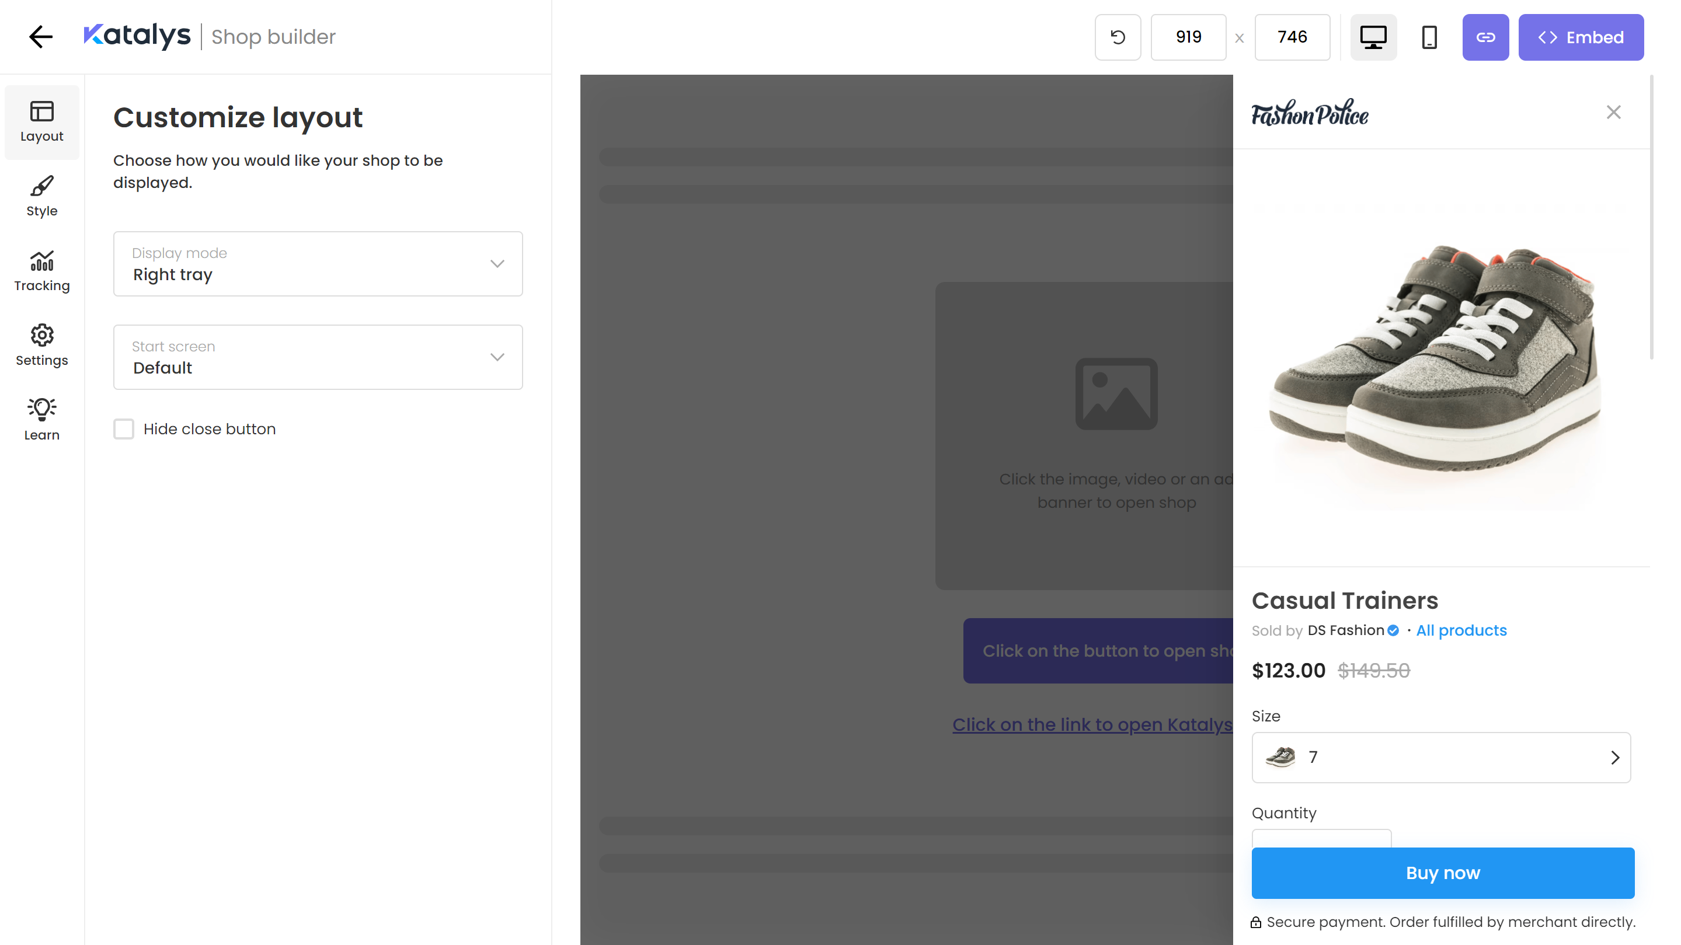Open the Learn lightbulb section

pos(42,420)
